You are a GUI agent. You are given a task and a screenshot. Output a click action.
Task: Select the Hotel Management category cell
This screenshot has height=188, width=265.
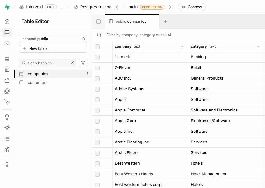(x=226, y=174)
